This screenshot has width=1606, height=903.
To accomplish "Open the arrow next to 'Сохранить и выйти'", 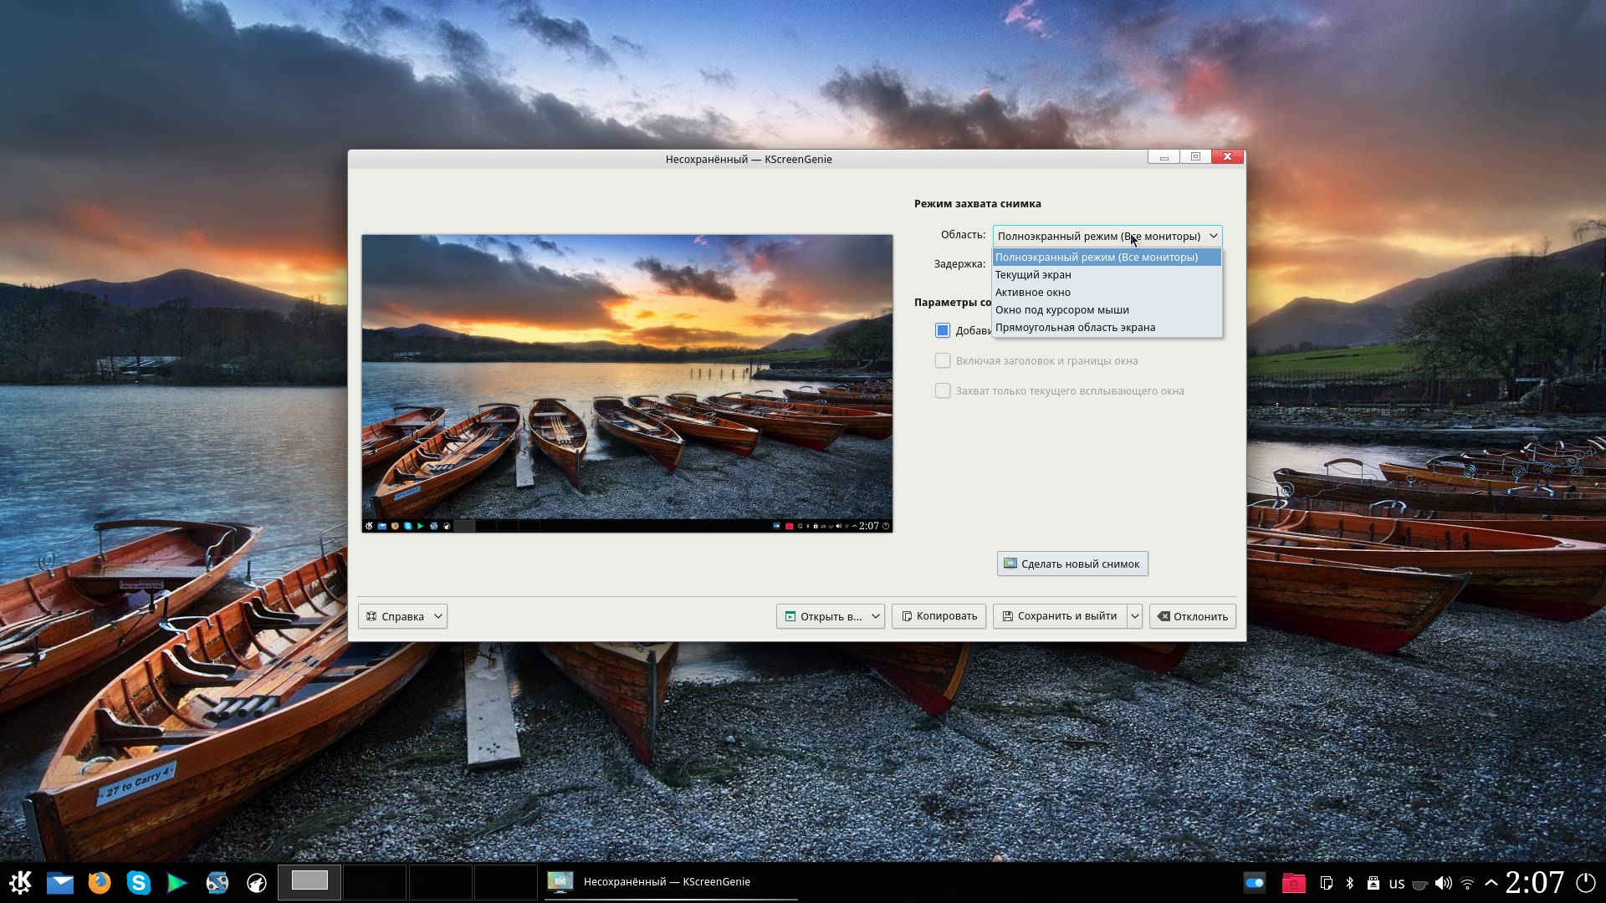I will (x=1135, y=616).
